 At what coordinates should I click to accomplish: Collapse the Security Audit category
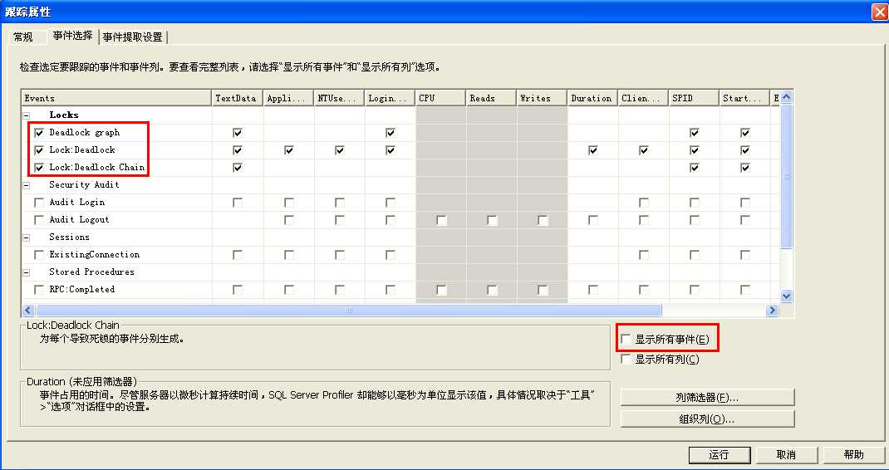click(x=26, y=185)
